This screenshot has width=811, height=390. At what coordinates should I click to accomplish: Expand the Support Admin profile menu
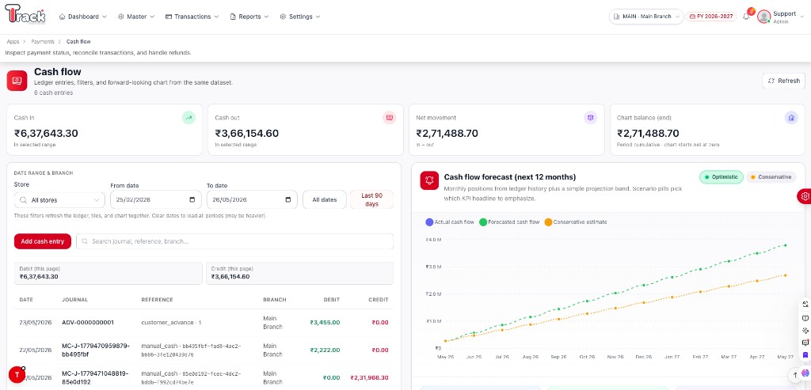780,17
